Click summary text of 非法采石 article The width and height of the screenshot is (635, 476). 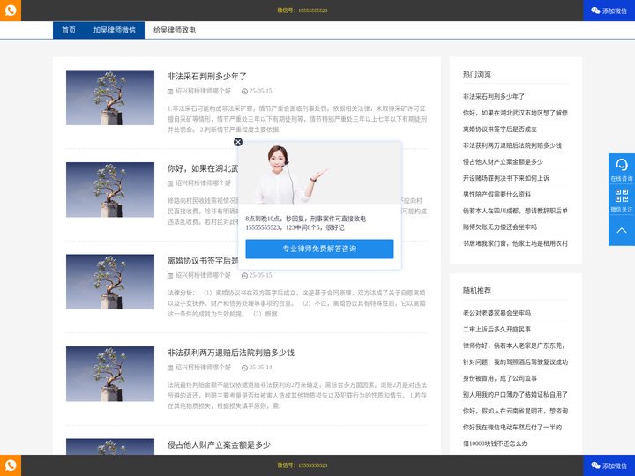coord(297,119)
